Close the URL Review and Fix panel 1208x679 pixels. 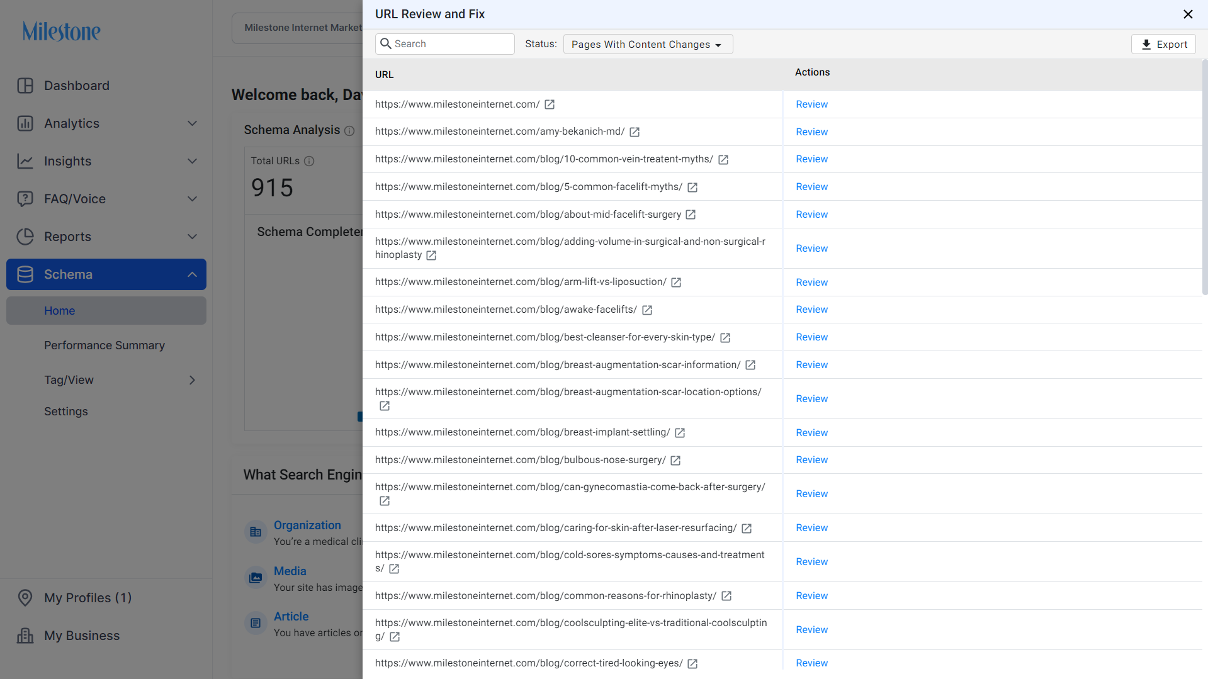pyautogui.click(x=1188, y=14)
